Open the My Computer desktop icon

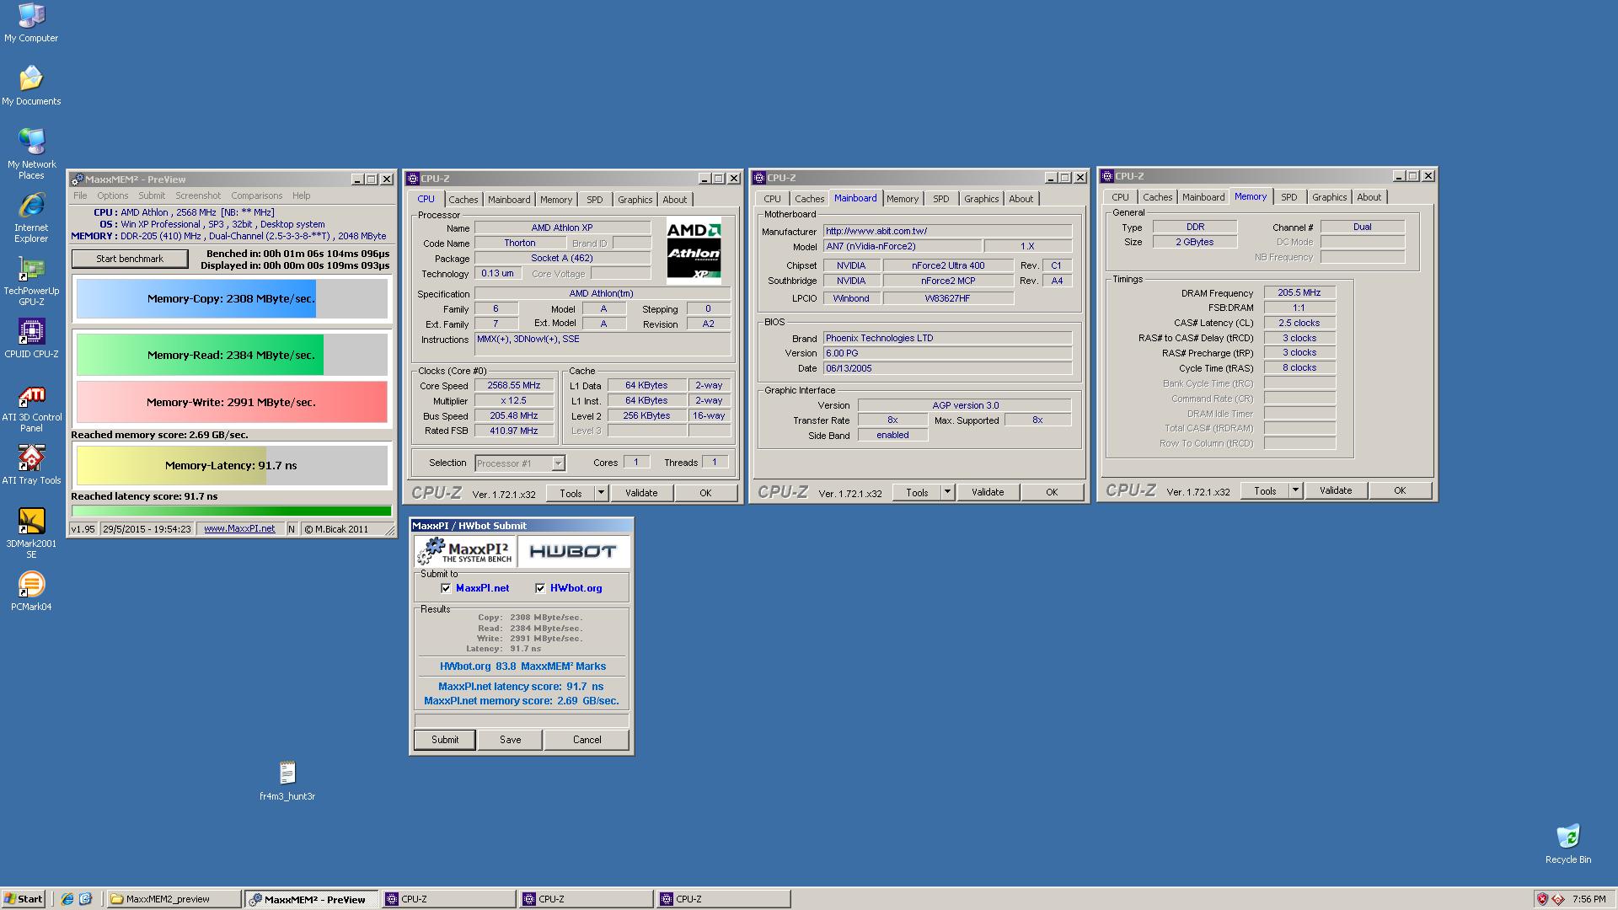tap(31, 23)
